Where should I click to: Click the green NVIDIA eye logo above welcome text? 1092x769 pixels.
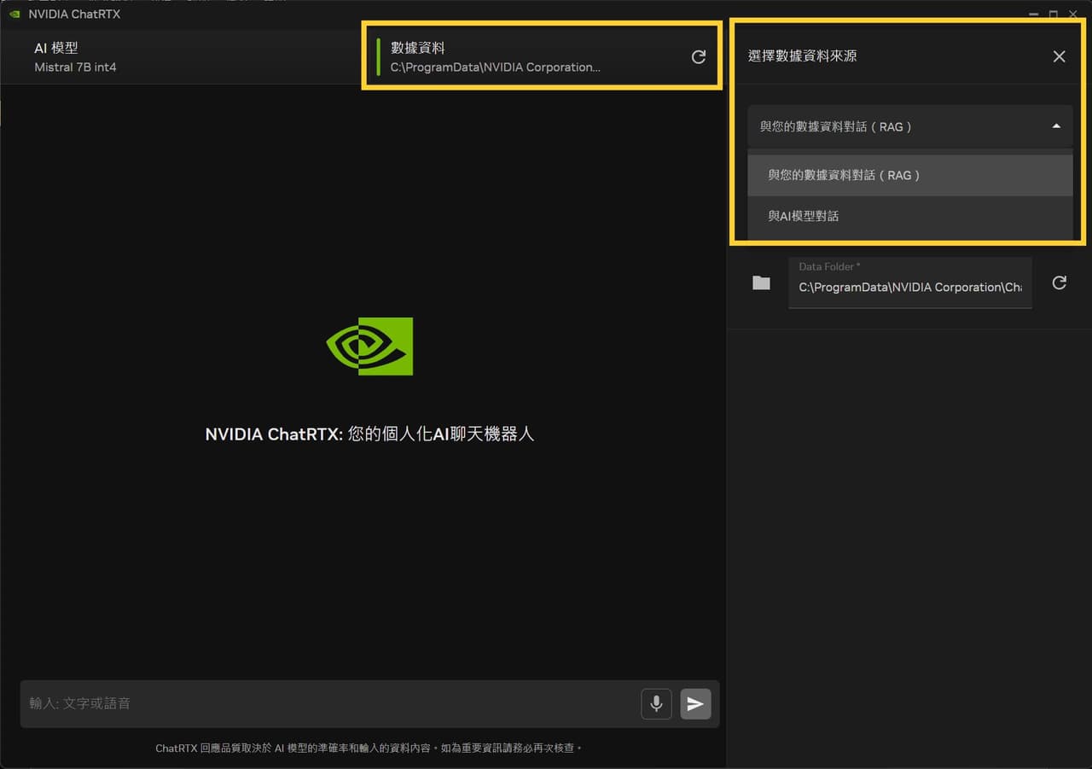pos(369,346)
